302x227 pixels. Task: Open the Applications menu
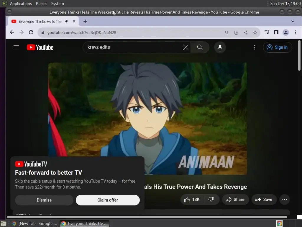coord(21,4)
